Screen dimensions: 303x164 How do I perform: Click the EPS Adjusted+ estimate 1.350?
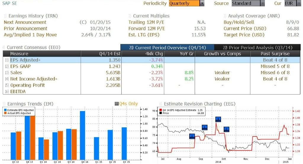(x=115, y=60)
